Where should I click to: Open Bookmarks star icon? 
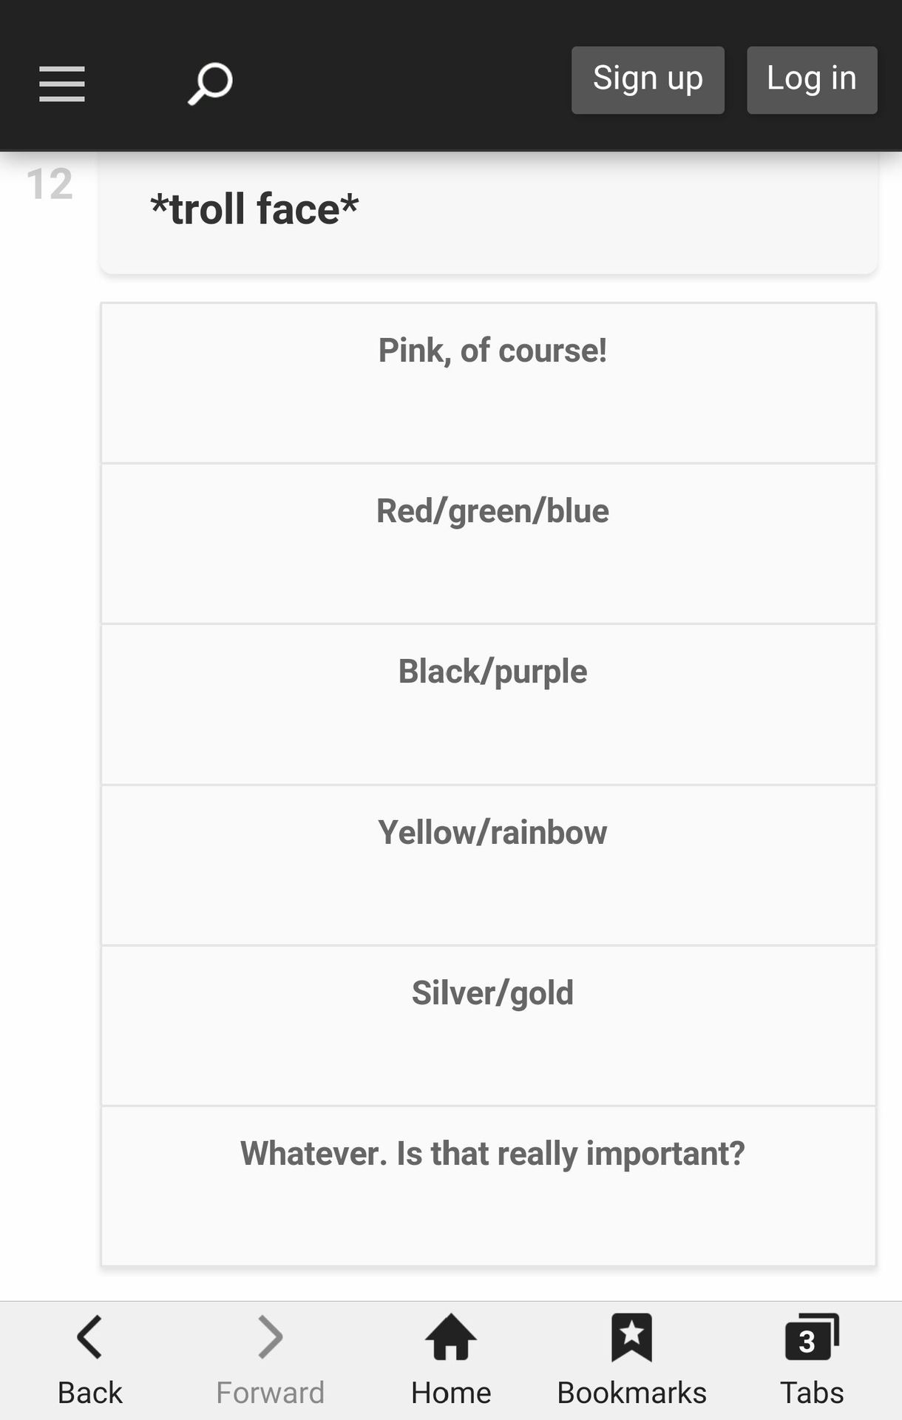tap(631, 1337)
